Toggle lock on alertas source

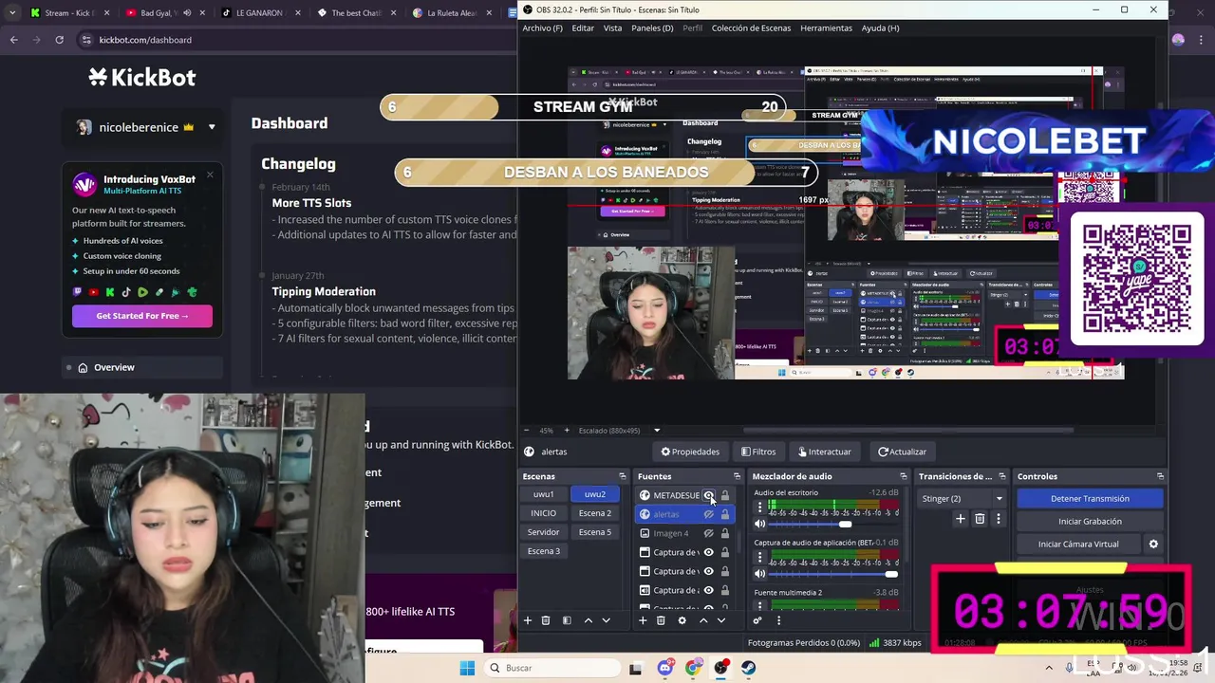725,514
